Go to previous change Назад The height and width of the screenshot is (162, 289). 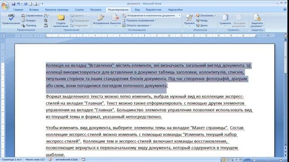pos(202,21)
